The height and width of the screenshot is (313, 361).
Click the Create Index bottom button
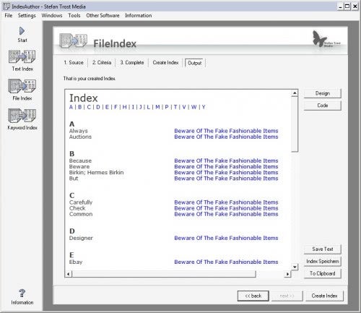(x=324, y=296)
